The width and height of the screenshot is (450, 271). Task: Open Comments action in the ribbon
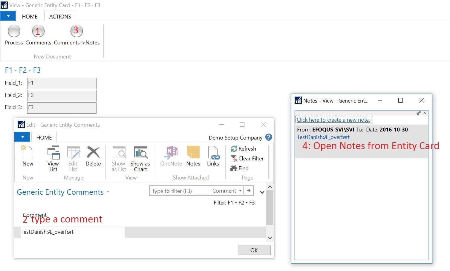point(38,35)
